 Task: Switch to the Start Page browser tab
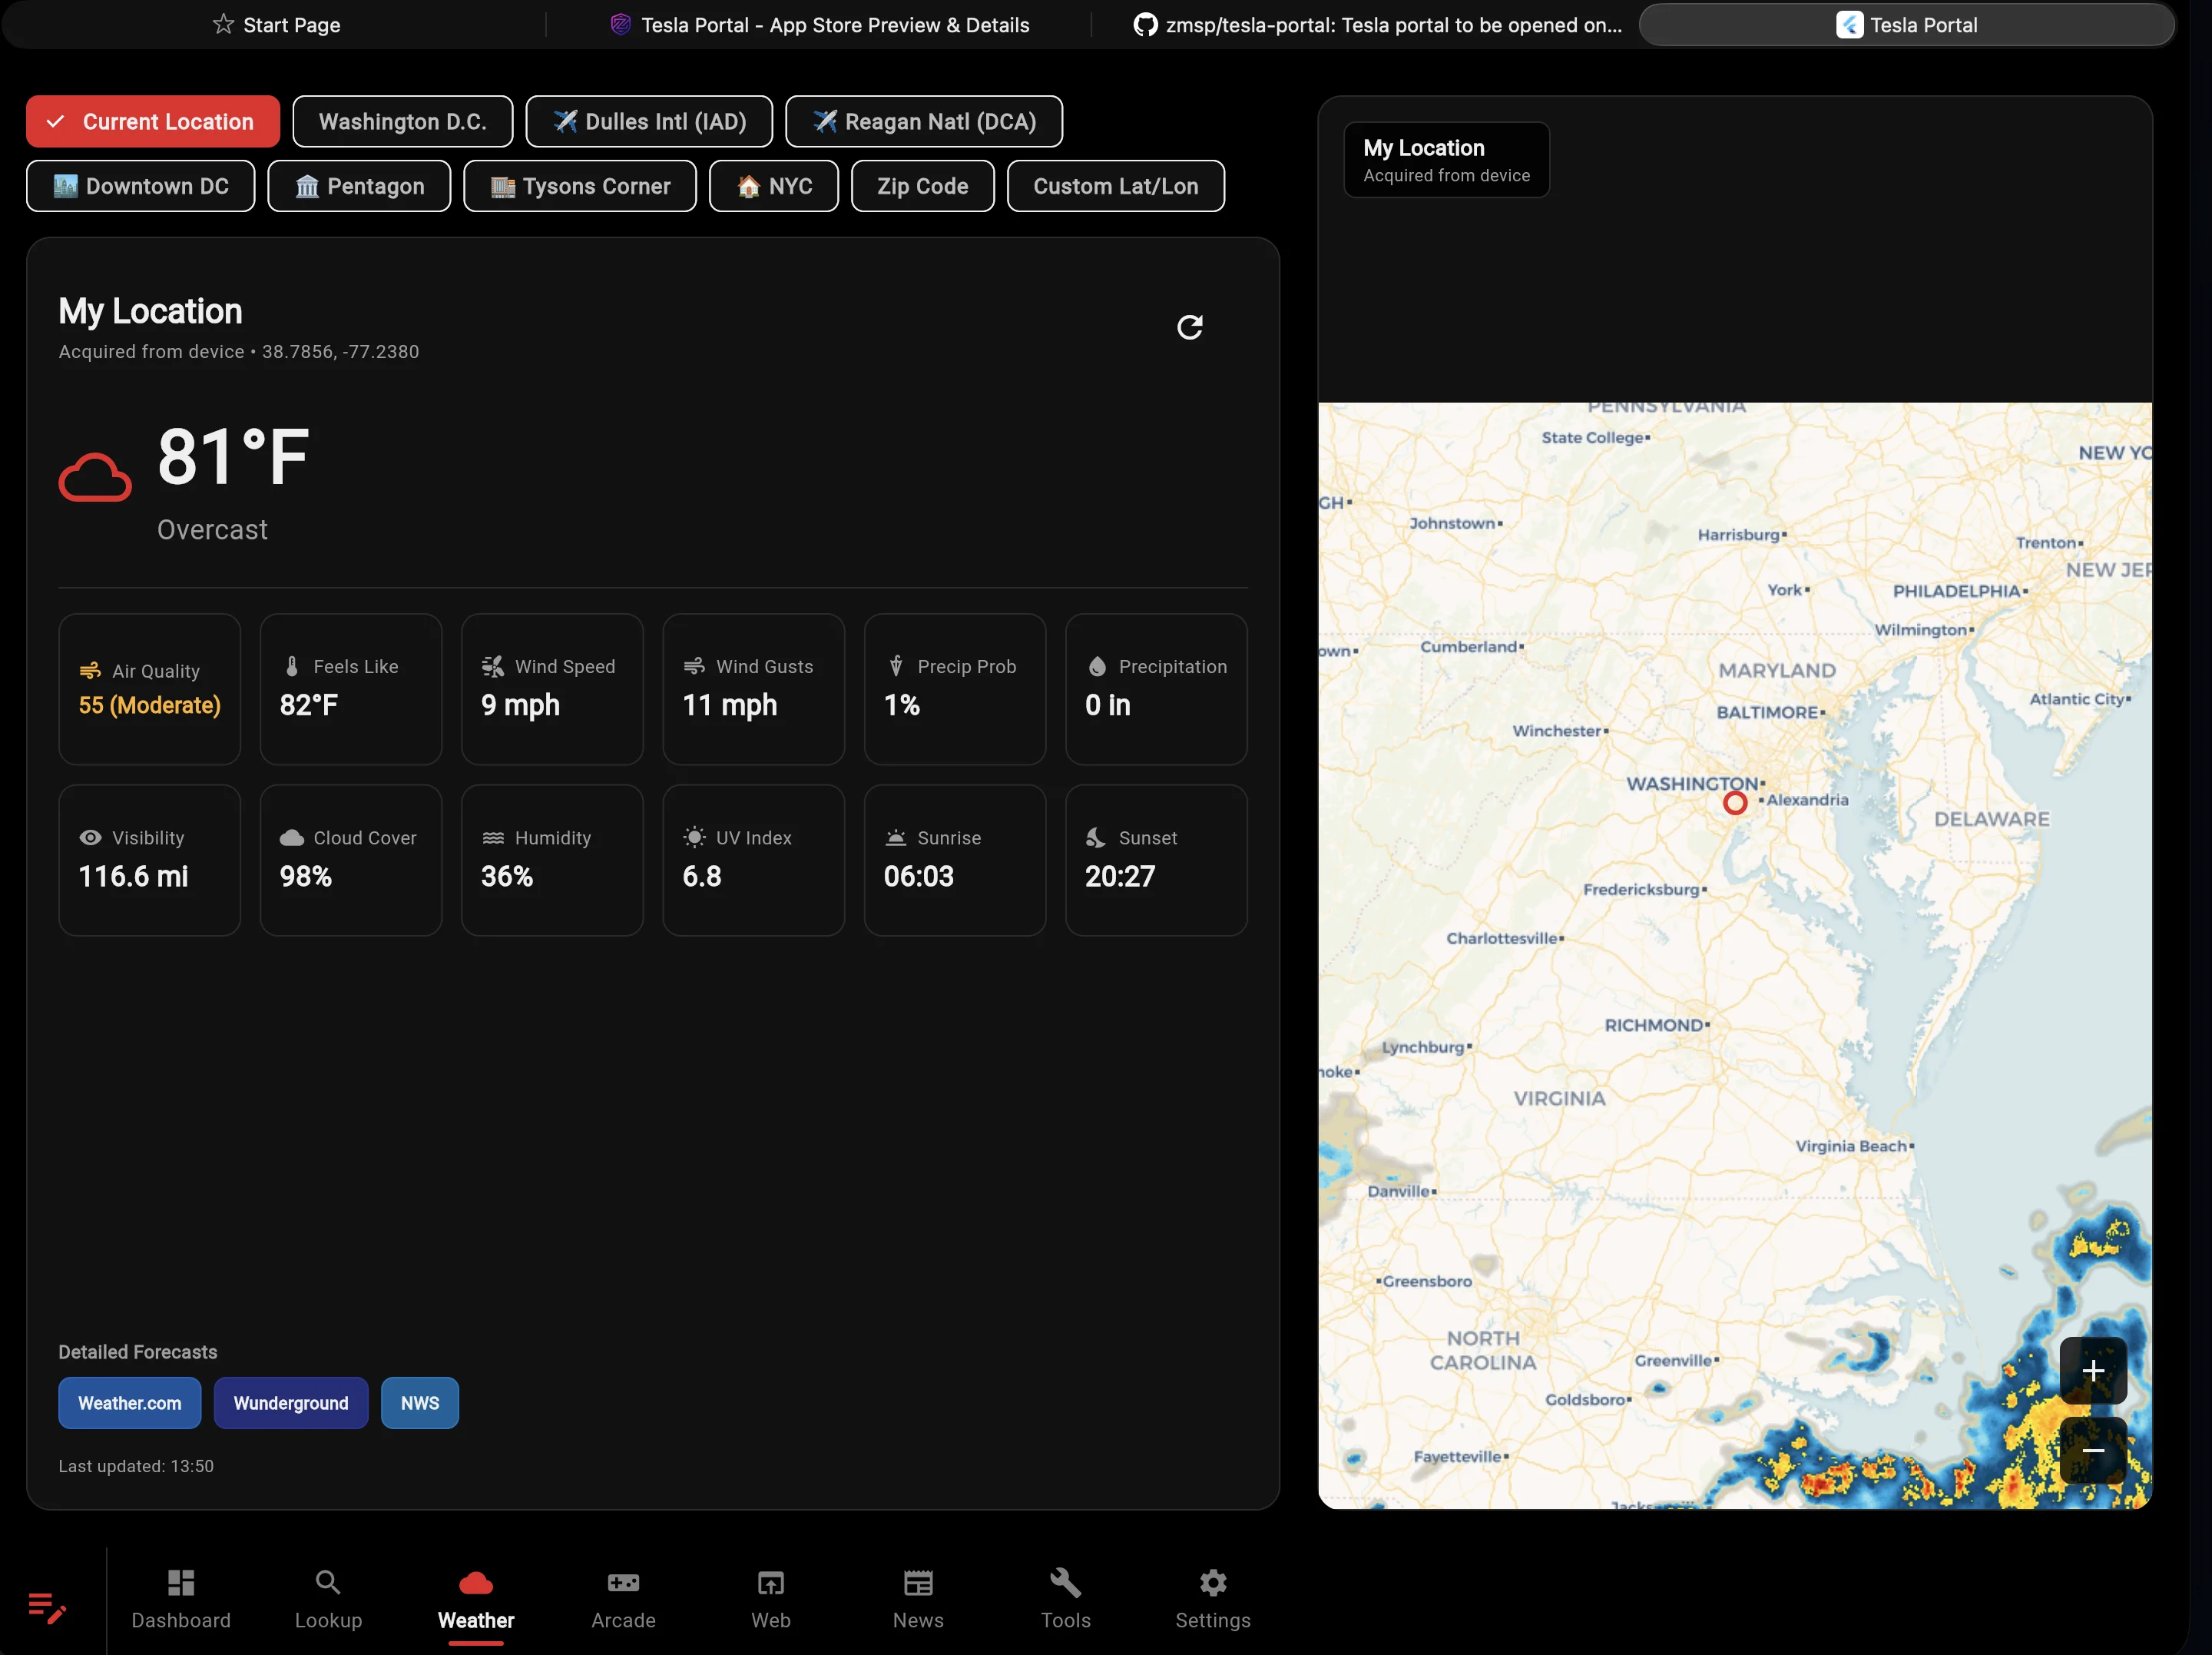point(277,25)
